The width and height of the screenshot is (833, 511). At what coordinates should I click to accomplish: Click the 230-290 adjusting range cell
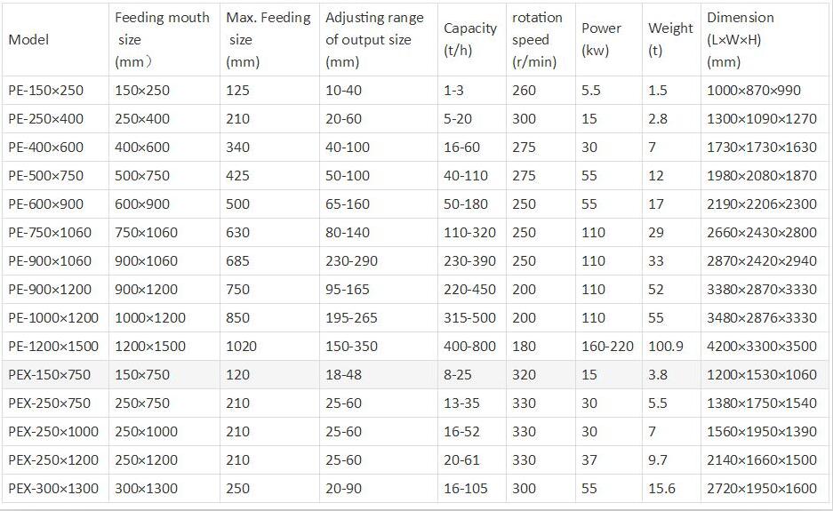(x=378, y=260)
